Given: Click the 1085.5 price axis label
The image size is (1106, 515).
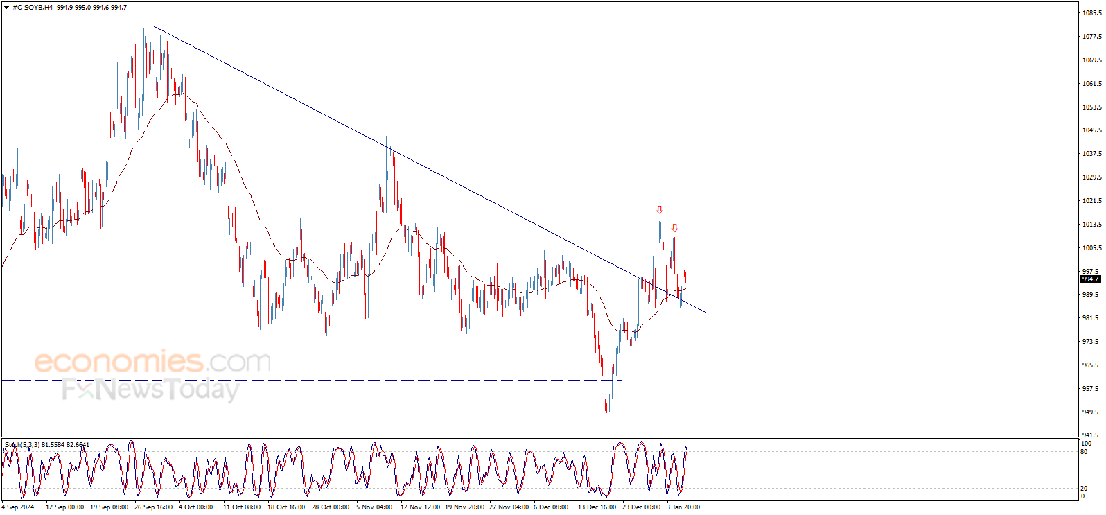Looking at the screenshot, I should point(1092,13).
